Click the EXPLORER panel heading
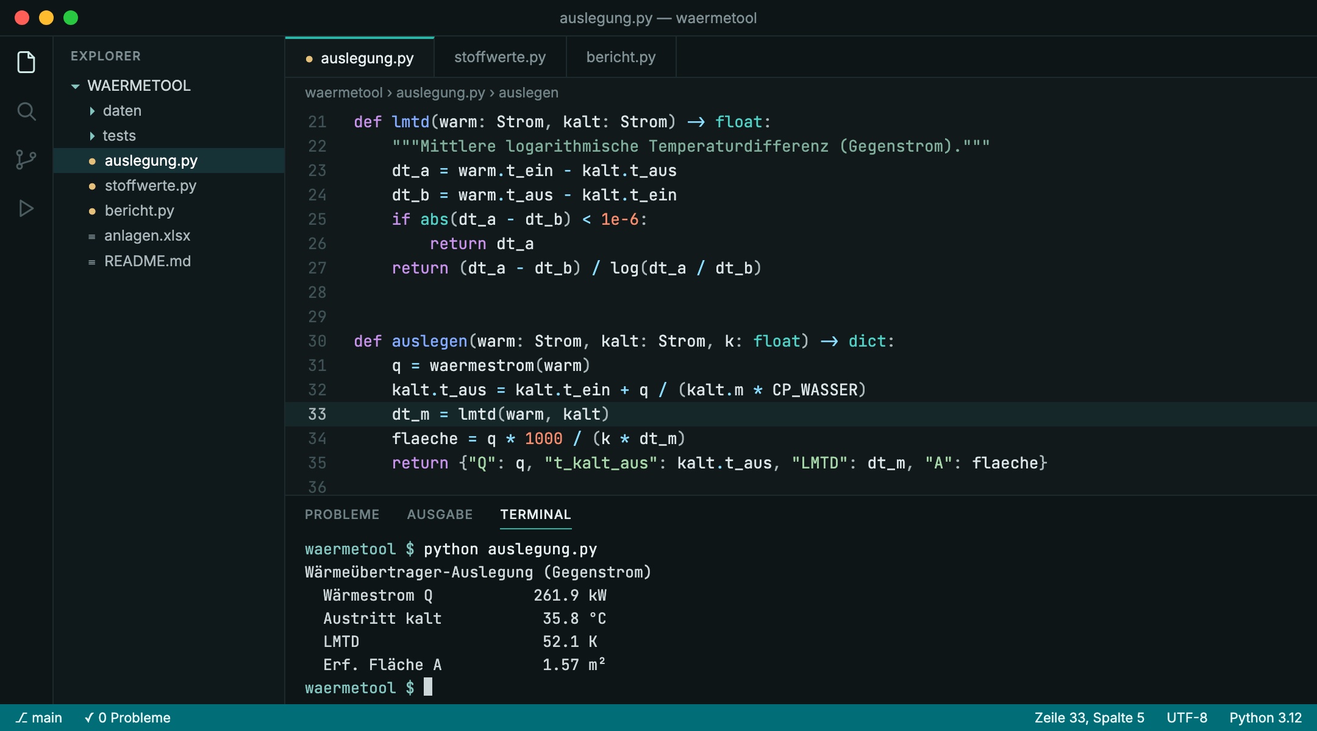This screenshot has height=731, width=1317. point(105,56)
